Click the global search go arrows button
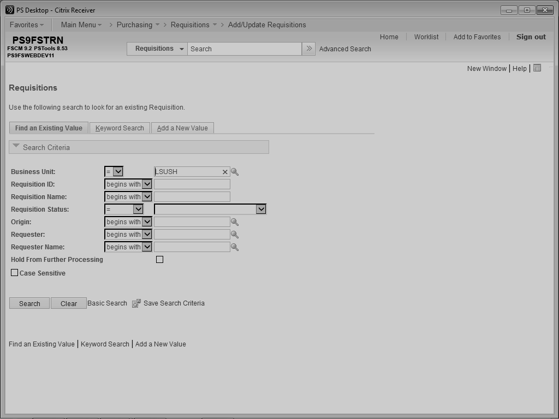This screenshot has height=419, width=559. click(308, 49)
